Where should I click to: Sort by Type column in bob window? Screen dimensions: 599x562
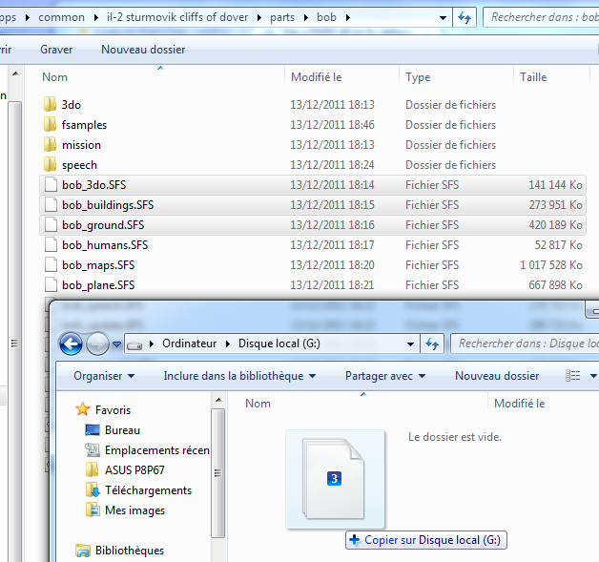(x=418, y=77)
